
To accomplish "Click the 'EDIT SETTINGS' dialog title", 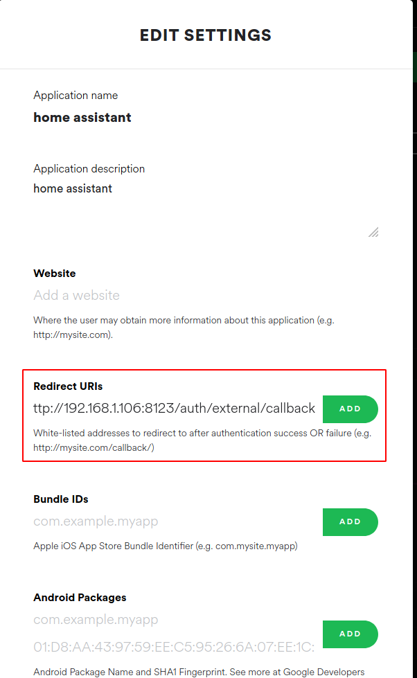I will click(206, 35).
